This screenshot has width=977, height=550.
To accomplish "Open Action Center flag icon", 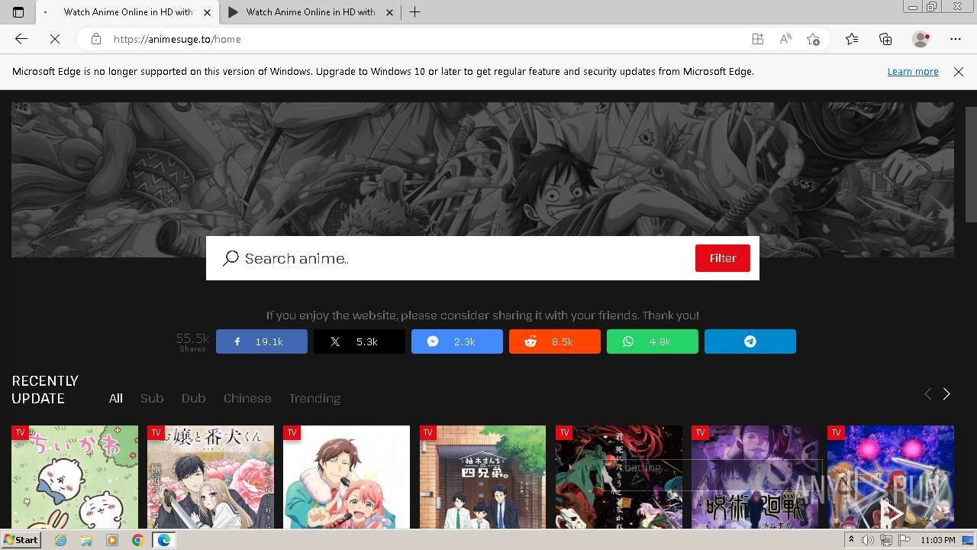I will pos(904,540).
